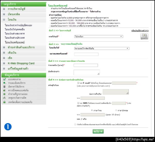Open โอนเงินต่างประเทศ menu item
Viewport: 155px width, 142px height.
pos(15,38)
